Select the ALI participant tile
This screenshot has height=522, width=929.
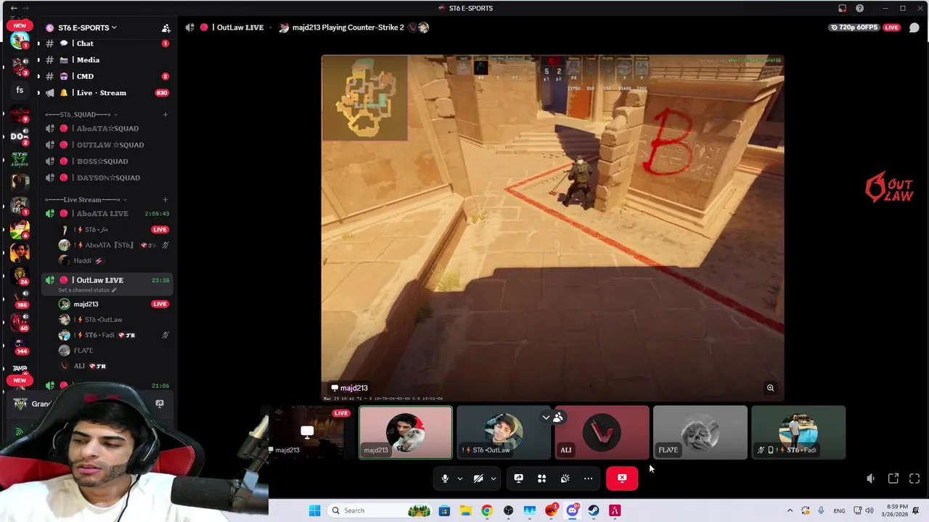point(602,433)
